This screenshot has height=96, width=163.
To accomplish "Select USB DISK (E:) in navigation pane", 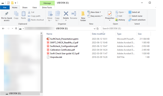I will [x=20, y=93].
